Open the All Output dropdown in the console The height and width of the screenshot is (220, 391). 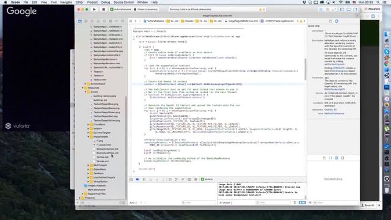coord(226,203)
